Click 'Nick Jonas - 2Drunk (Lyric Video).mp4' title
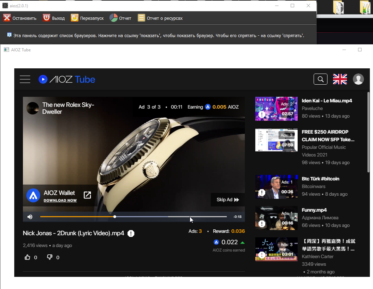 click(74, 233)
